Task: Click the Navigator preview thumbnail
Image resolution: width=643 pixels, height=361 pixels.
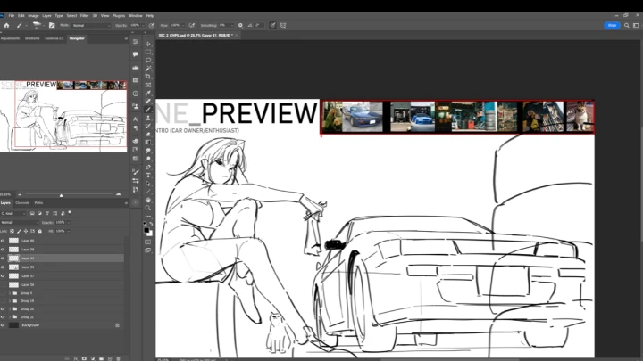Action: click(63, 117)
